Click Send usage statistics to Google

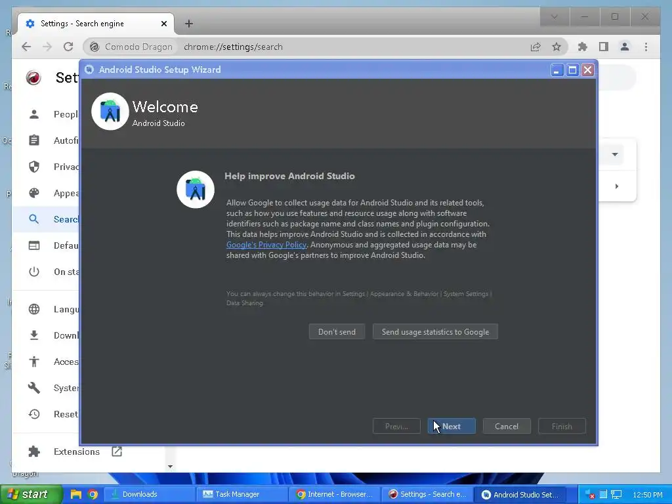(x=435, y=331)
